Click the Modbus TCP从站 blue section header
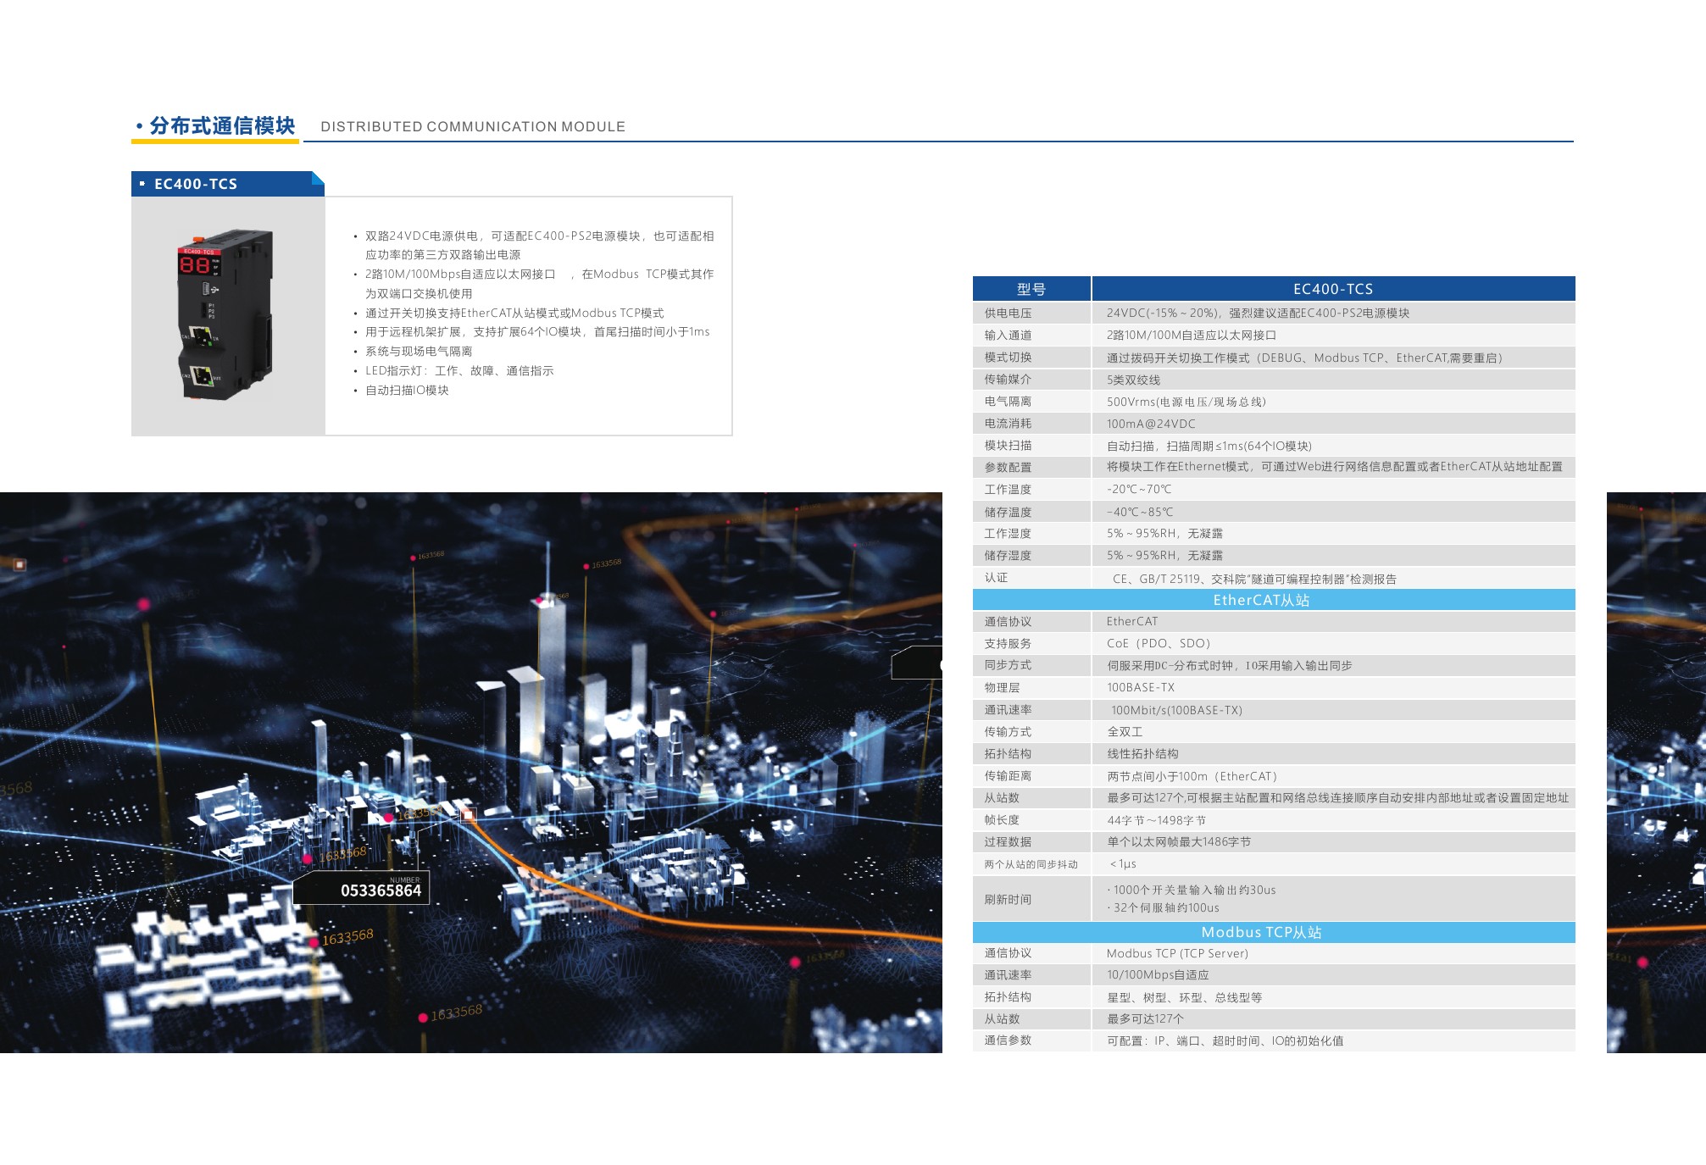 tap(1261, 932)
